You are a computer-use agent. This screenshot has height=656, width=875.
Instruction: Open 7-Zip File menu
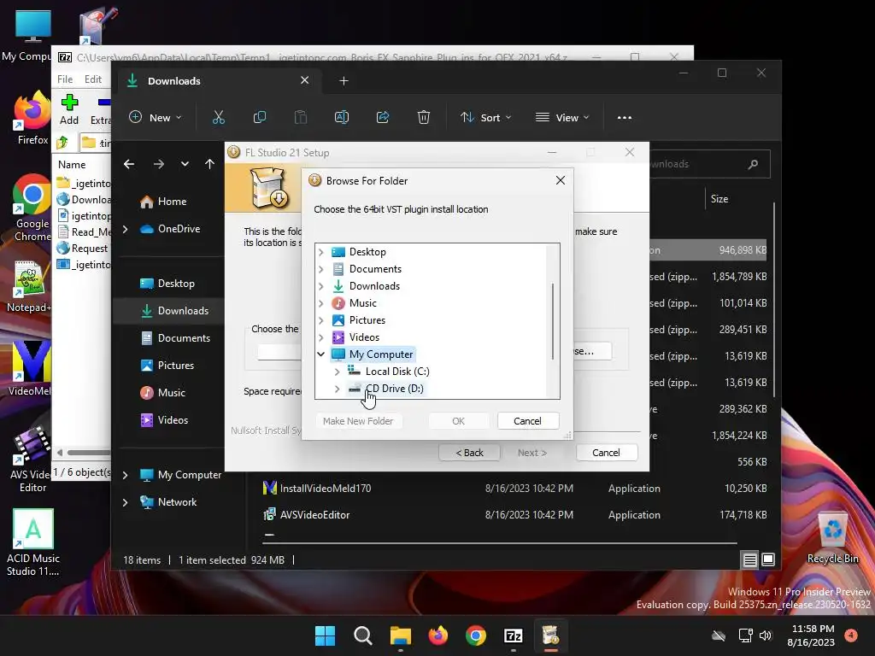point(65,79)
